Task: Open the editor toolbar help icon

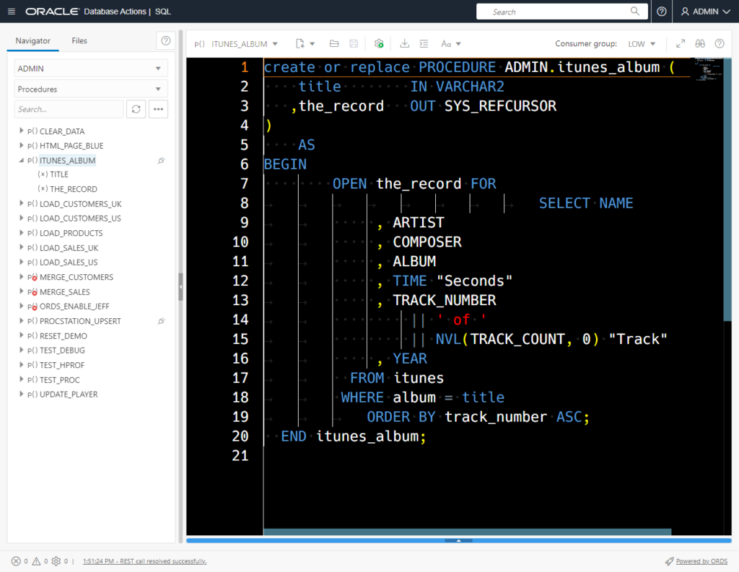Action: (720, 44)
